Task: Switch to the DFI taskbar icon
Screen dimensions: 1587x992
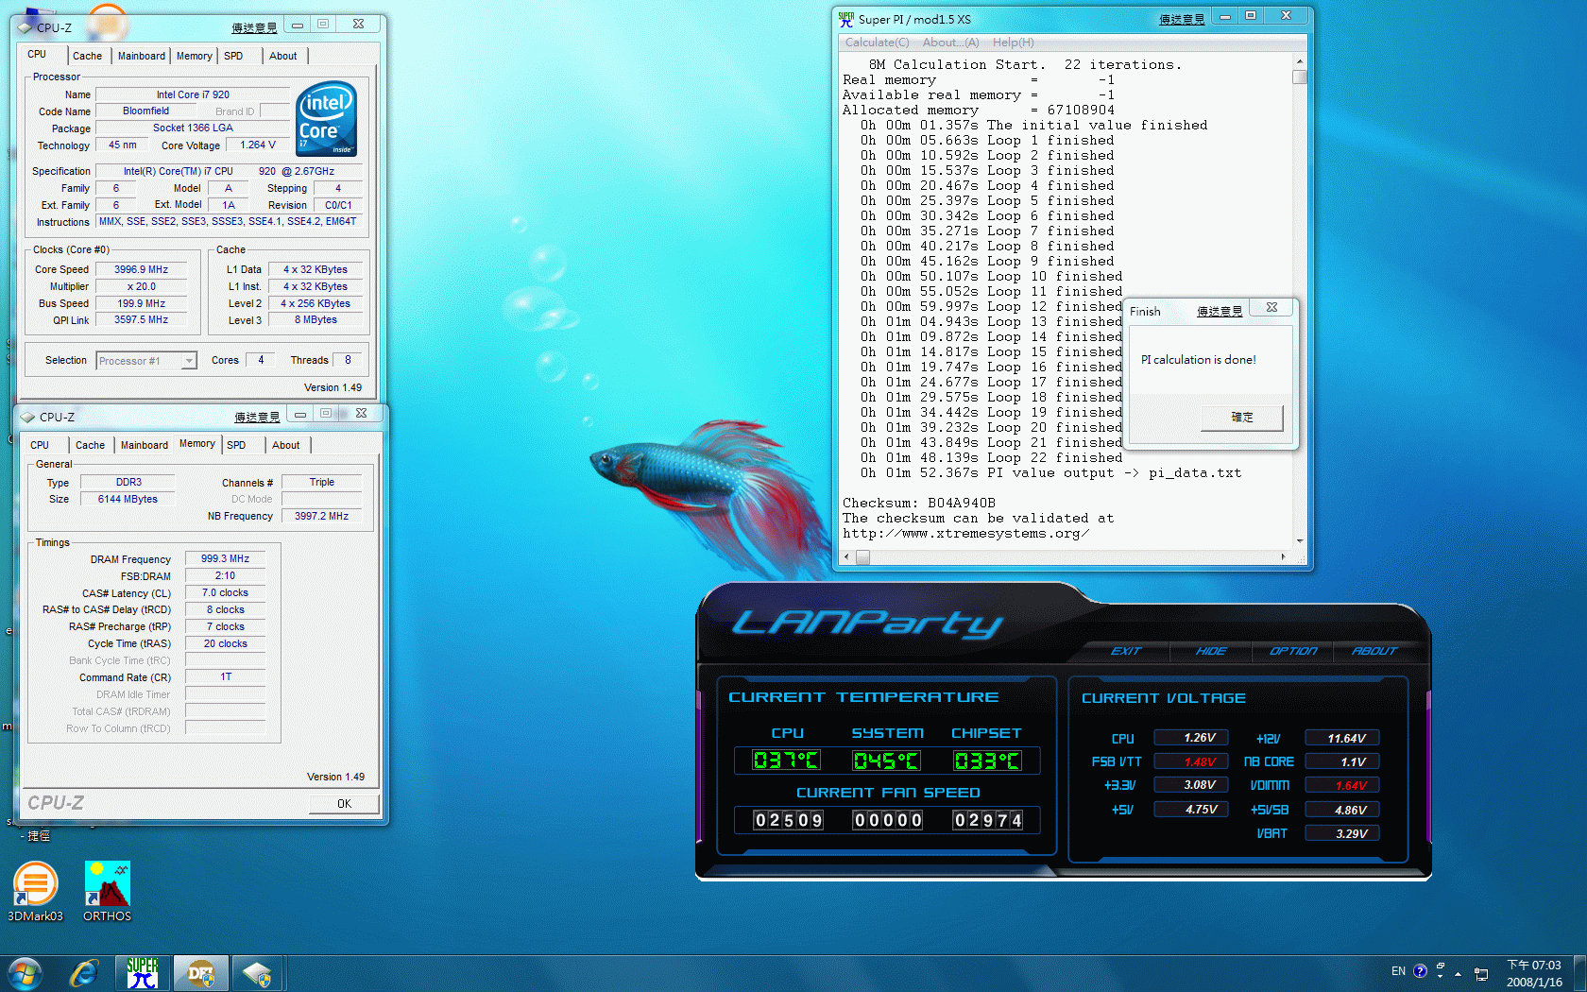Action: pos(201,973)
